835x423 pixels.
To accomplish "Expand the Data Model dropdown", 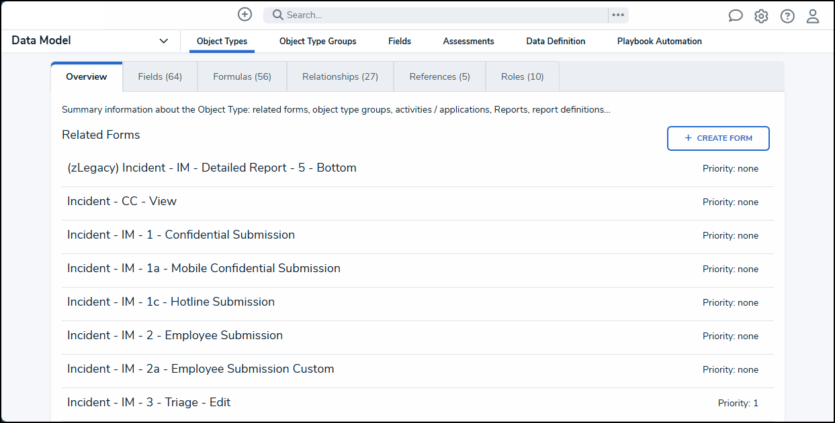I will 163,40.
